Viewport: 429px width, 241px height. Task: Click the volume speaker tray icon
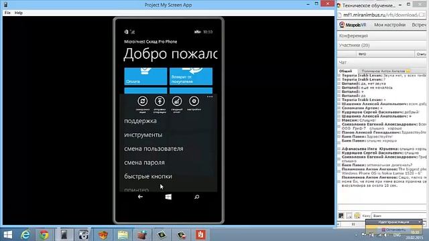pos(385,235)
